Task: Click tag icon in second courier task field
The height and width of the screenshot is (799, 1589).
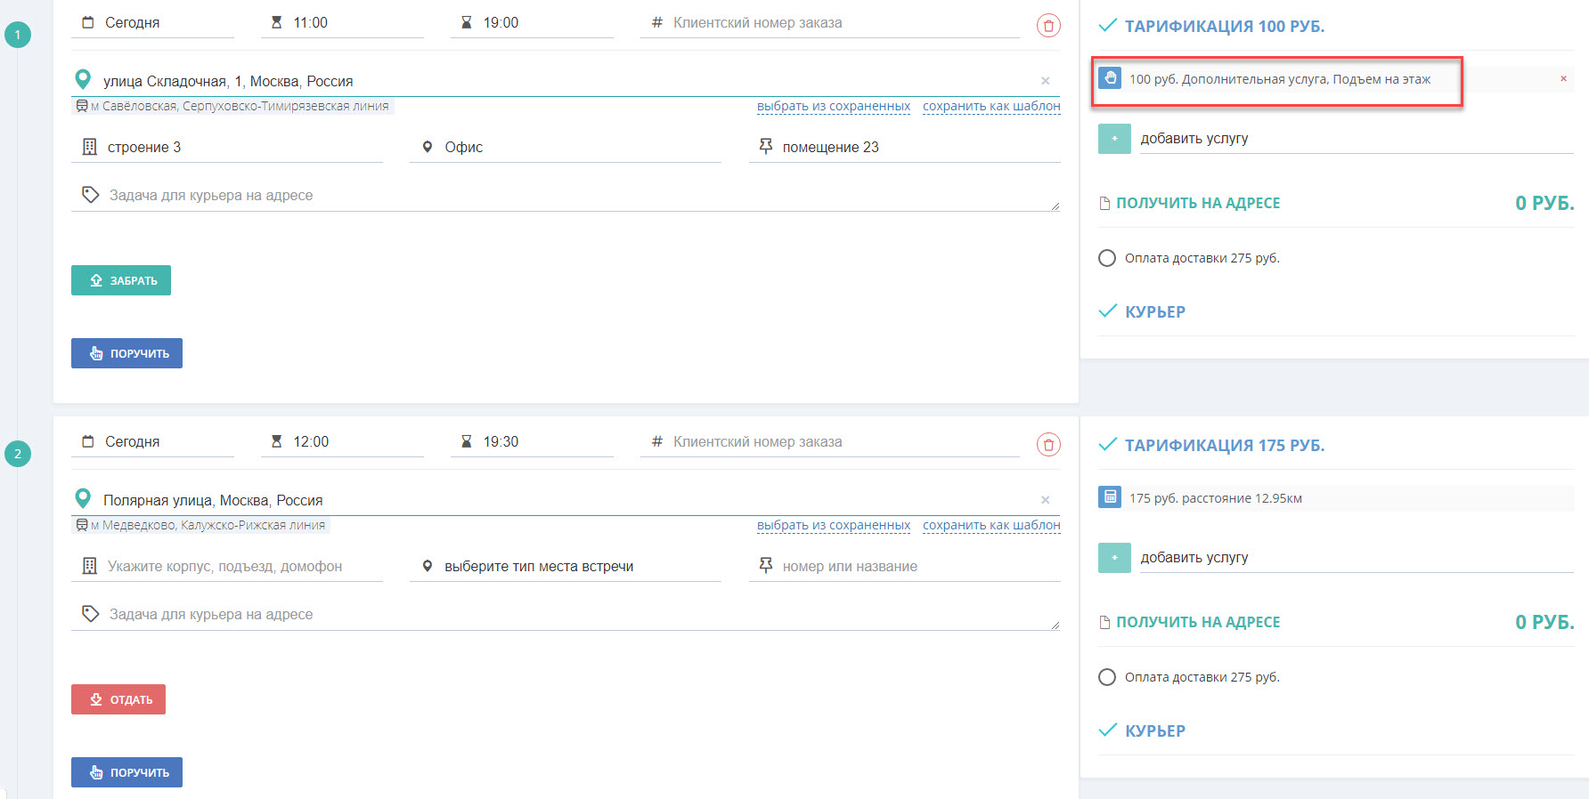Action: 90,614
